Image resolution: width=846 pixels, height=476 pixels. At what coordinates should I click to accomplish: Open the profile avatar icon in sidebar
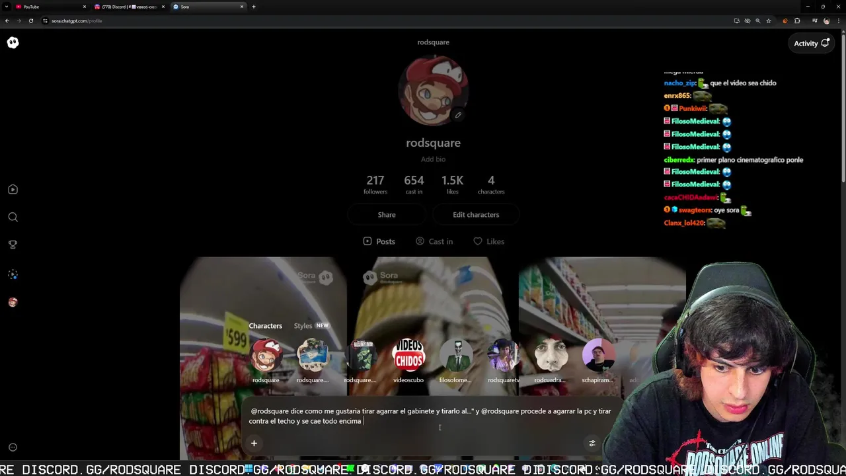tap(13, 302)
